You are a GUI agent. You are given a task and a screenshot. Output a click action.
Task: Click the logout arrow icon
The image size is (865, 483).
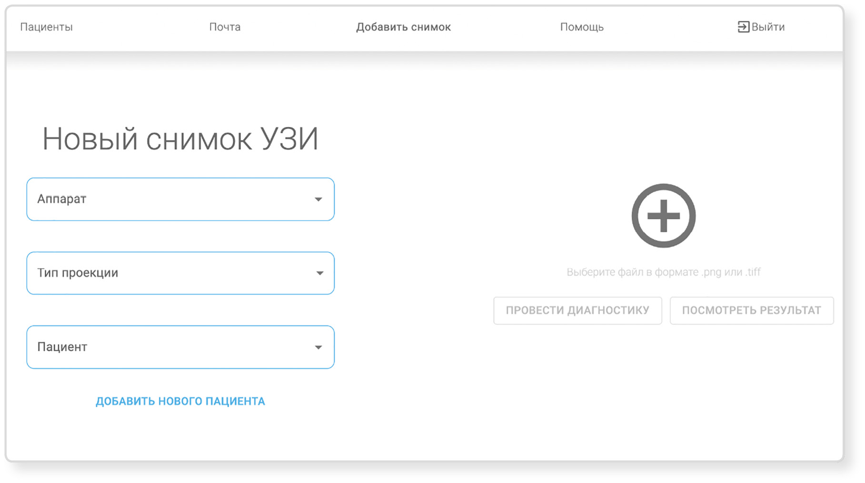[x=743, y=27]
